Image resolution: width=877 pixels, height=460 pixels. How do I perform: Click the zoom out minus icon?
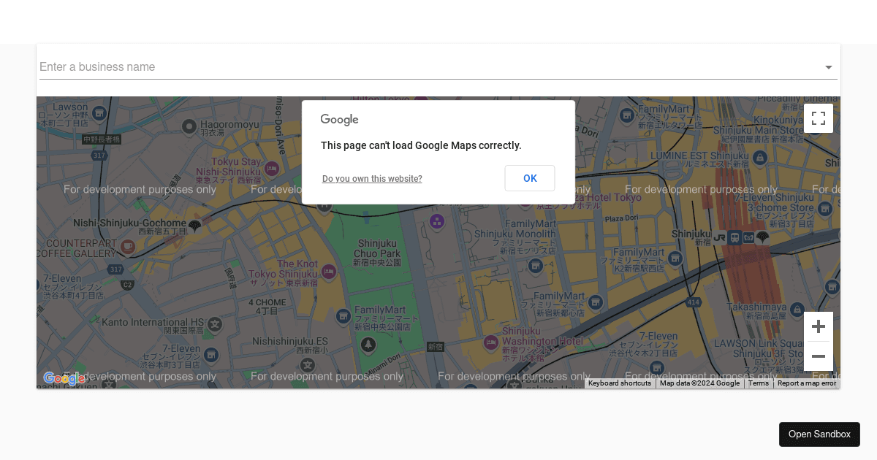(819, 356)
